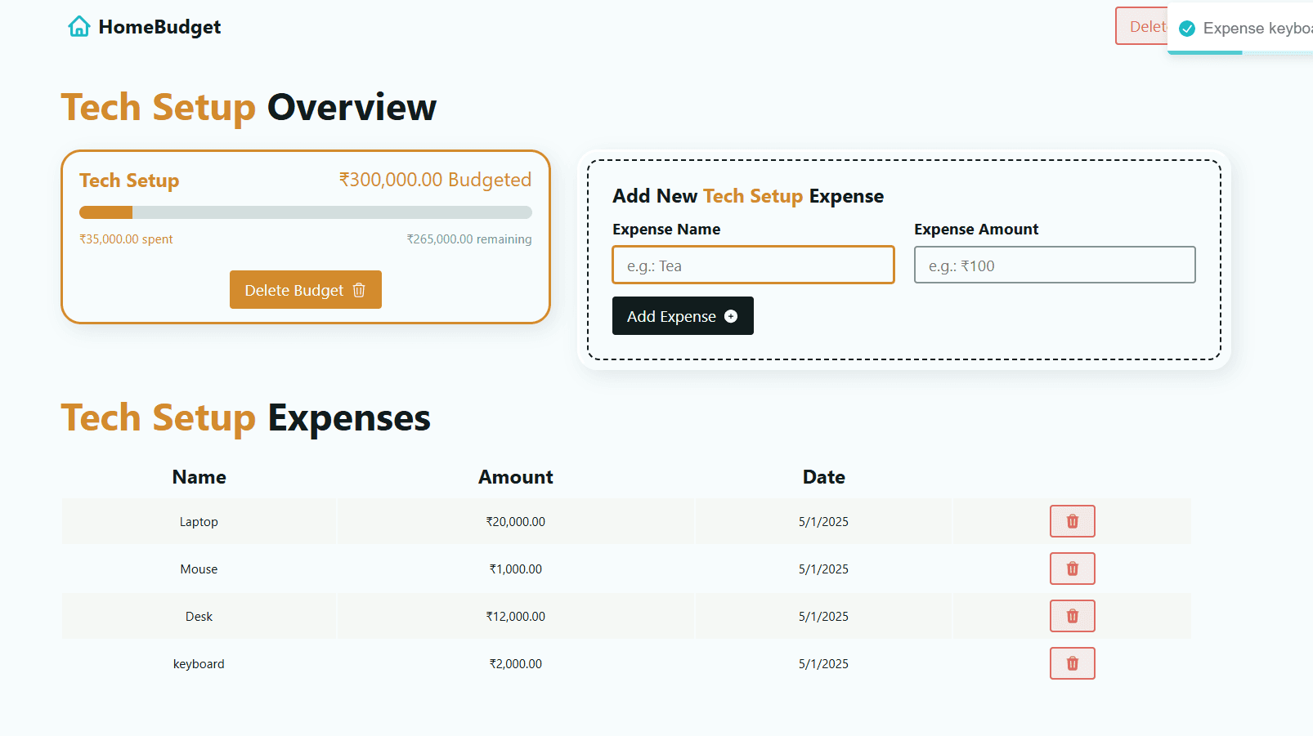Delete the Laptop expense with trash icon
Image resolution: width=1313 pixels, height=736 pixels.
point(1072,521)
